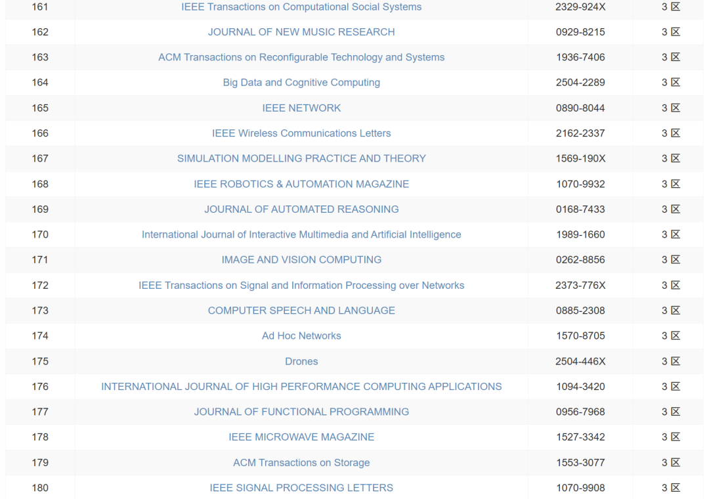This screenshot has width=709, height=499.
Task: Select ISSN 1569-190X cell
Action: tap(580, 159)
